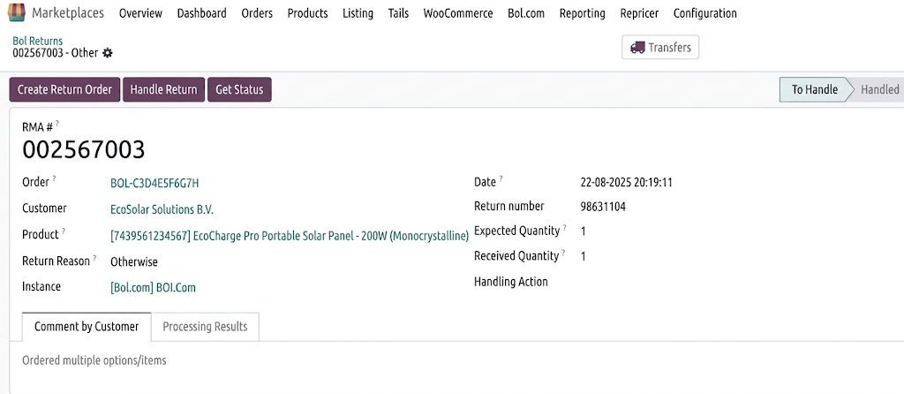
Task: Open the WooCommerce menu
Action: [458, 13]
